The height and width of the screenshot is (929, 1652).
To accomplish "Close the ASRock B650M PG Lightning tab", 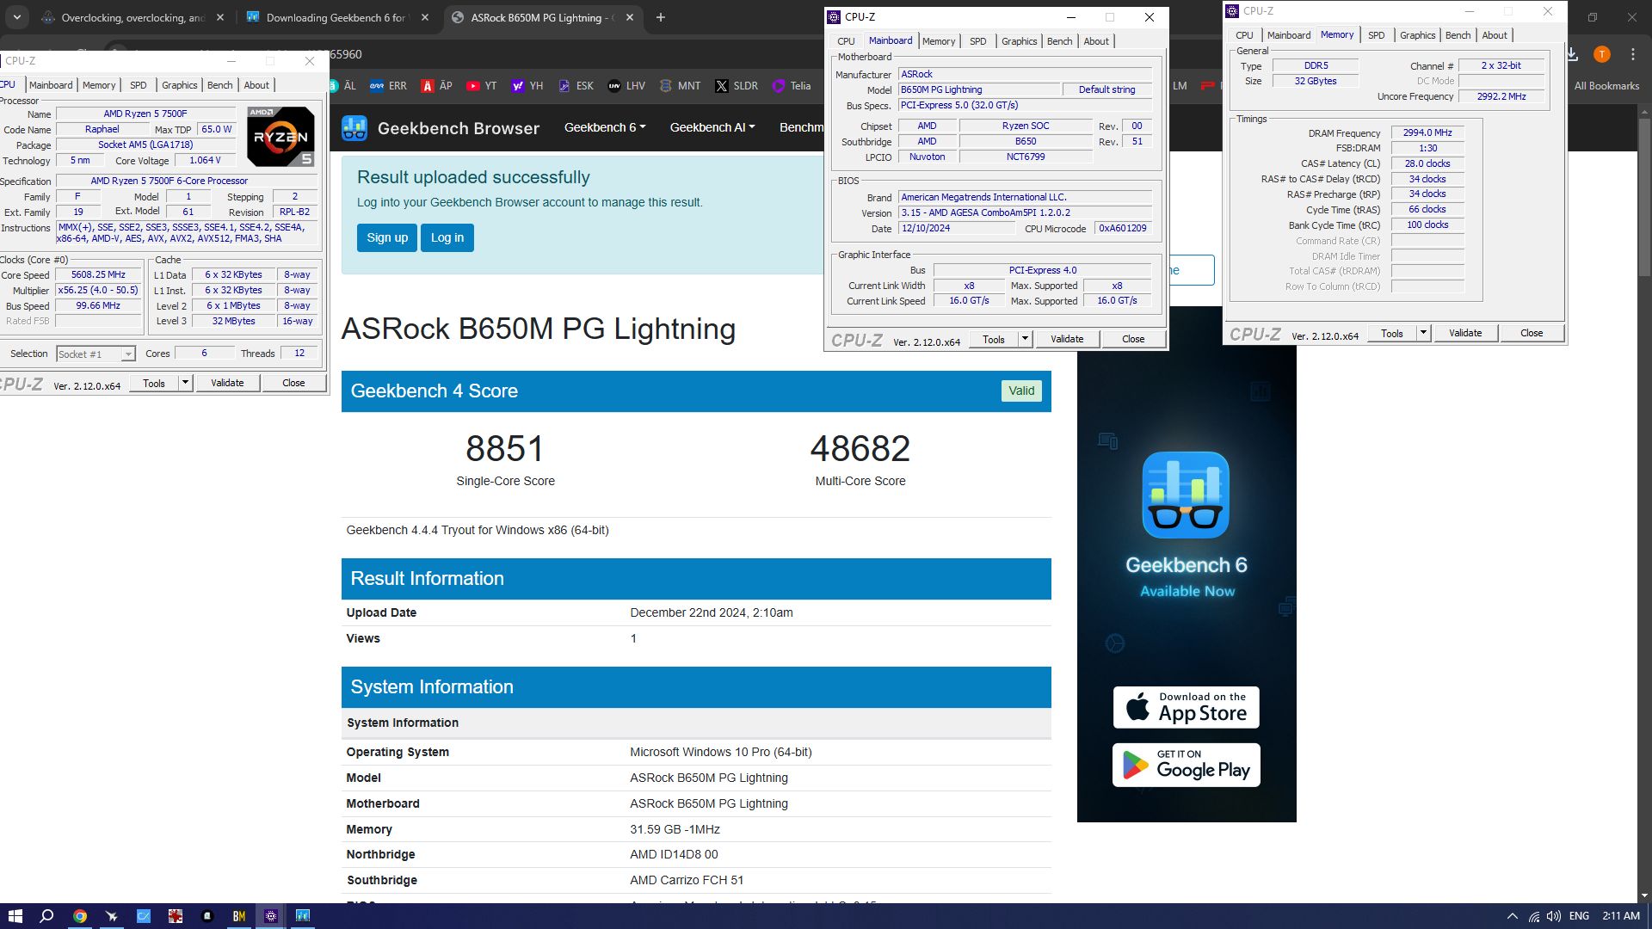I will tap(630, 17).
